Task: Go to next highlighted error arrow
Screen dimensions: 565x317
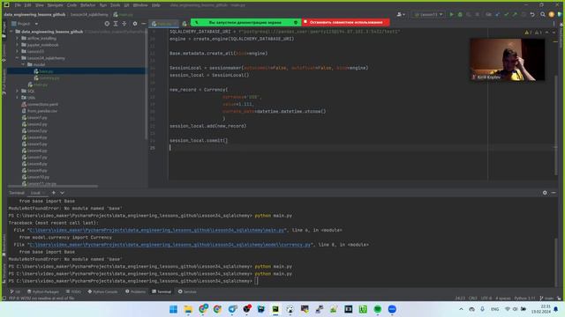Action: pyautogui.click(x=554, y=33)
